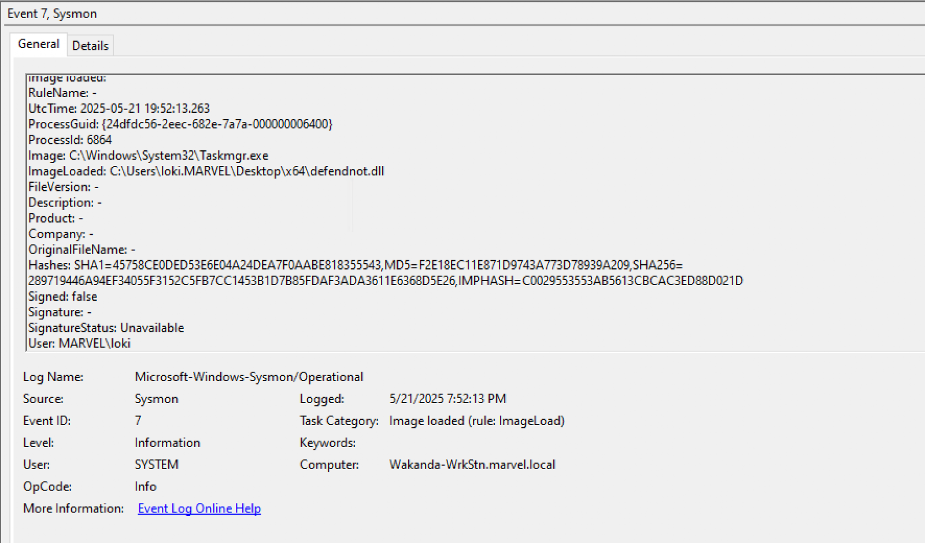Select the RuleName line

(62, 93)
